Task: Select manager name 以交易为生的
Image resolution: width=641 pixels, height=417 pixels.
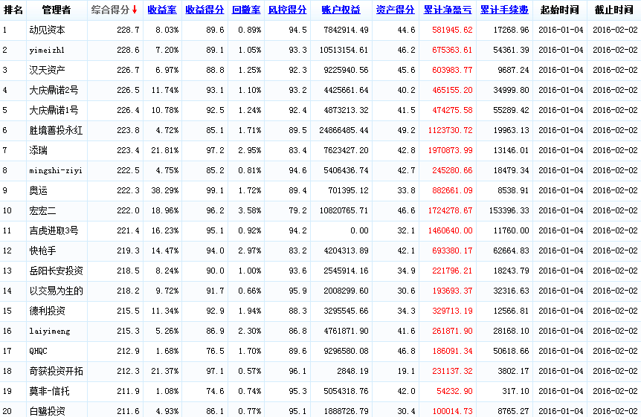Action: click(56, 291)
